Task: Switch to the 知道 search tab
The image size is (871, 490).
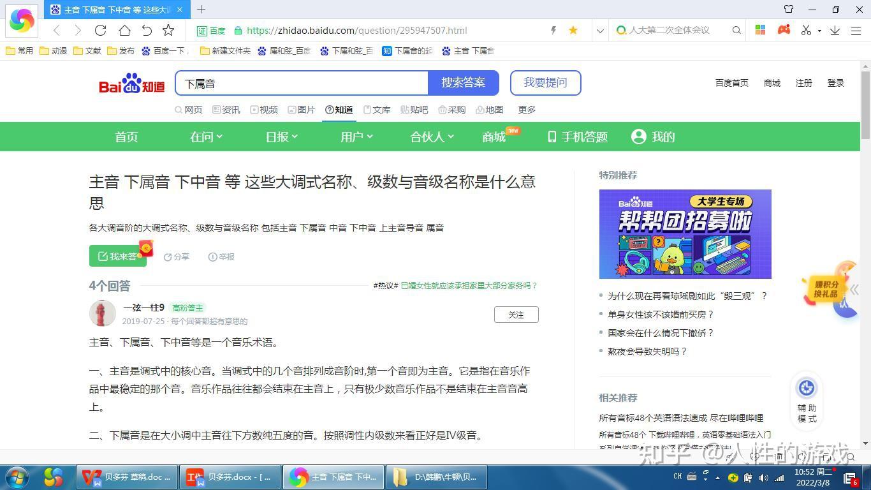Action: [339, 109]
